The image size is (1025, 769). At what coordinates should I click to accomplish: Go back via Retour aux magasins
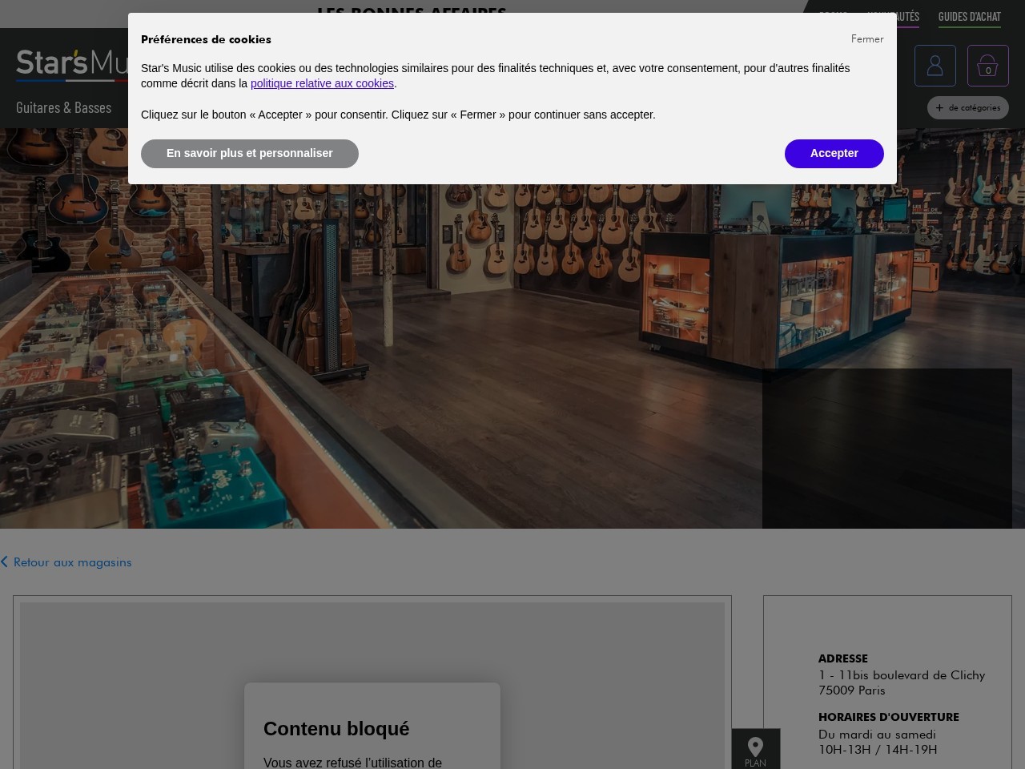[x=72, y=562]
